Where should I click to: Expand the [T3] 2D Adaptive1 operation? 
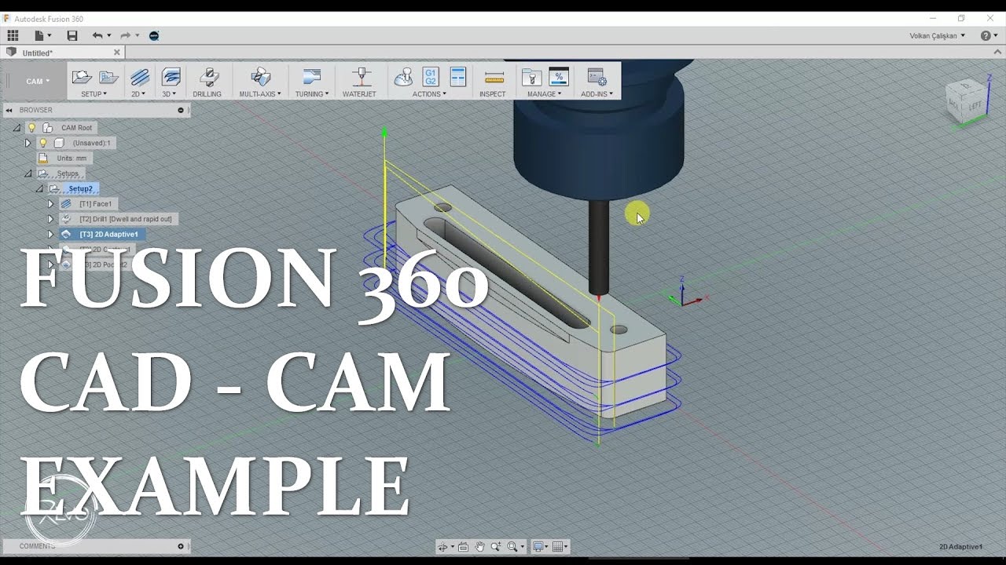point(50,234)
